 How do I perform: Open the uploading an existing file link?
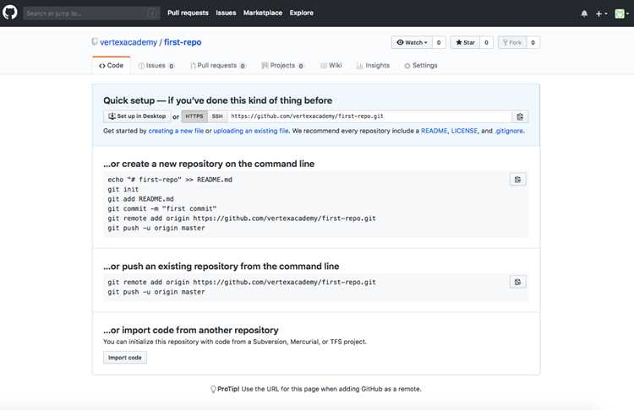pyautogui.click(x=251, y=131)
